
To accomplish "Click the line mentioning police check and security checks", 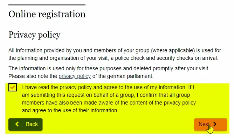I will 113,58.
